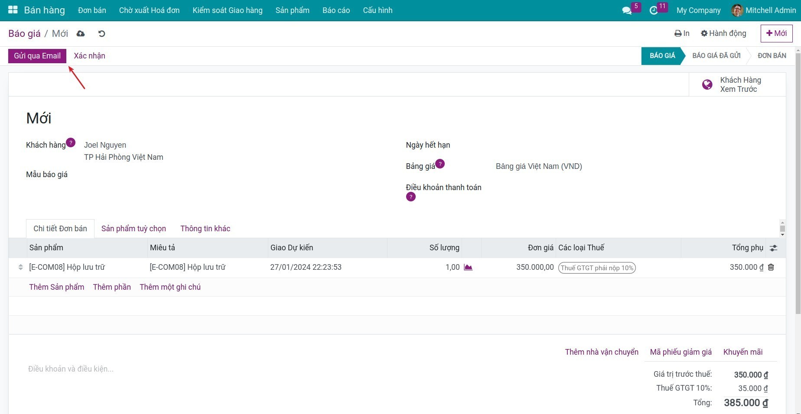The height and width of the screenshot is (414, 801).
Task: Open the apps grid menu icon
Action: click(13, 10)
